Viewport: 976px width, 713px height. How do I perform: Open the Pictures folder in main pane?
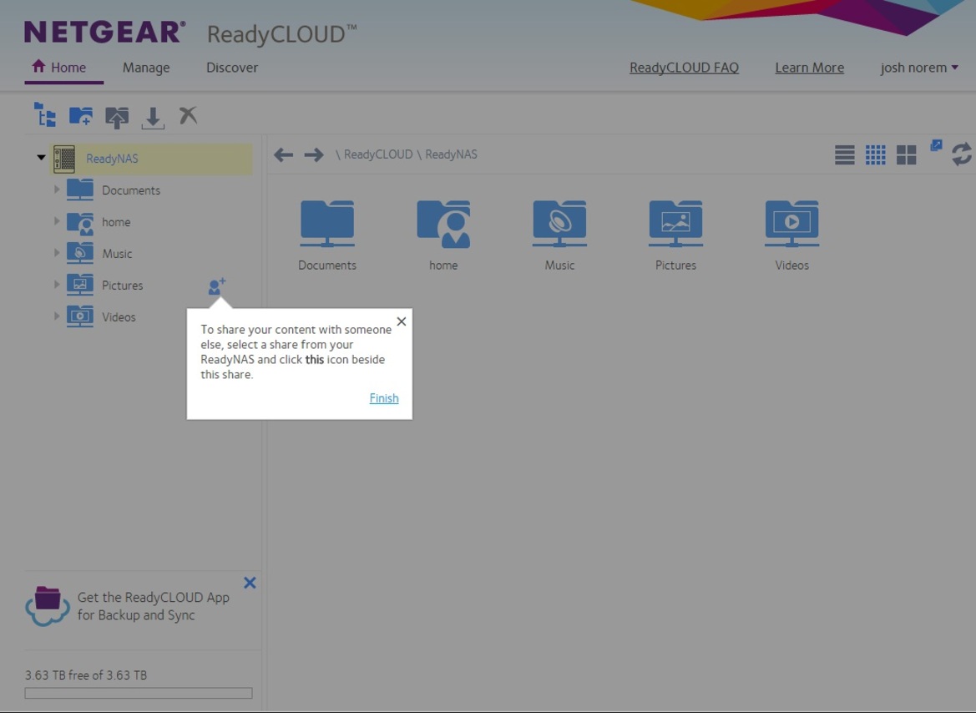point(676,235)
